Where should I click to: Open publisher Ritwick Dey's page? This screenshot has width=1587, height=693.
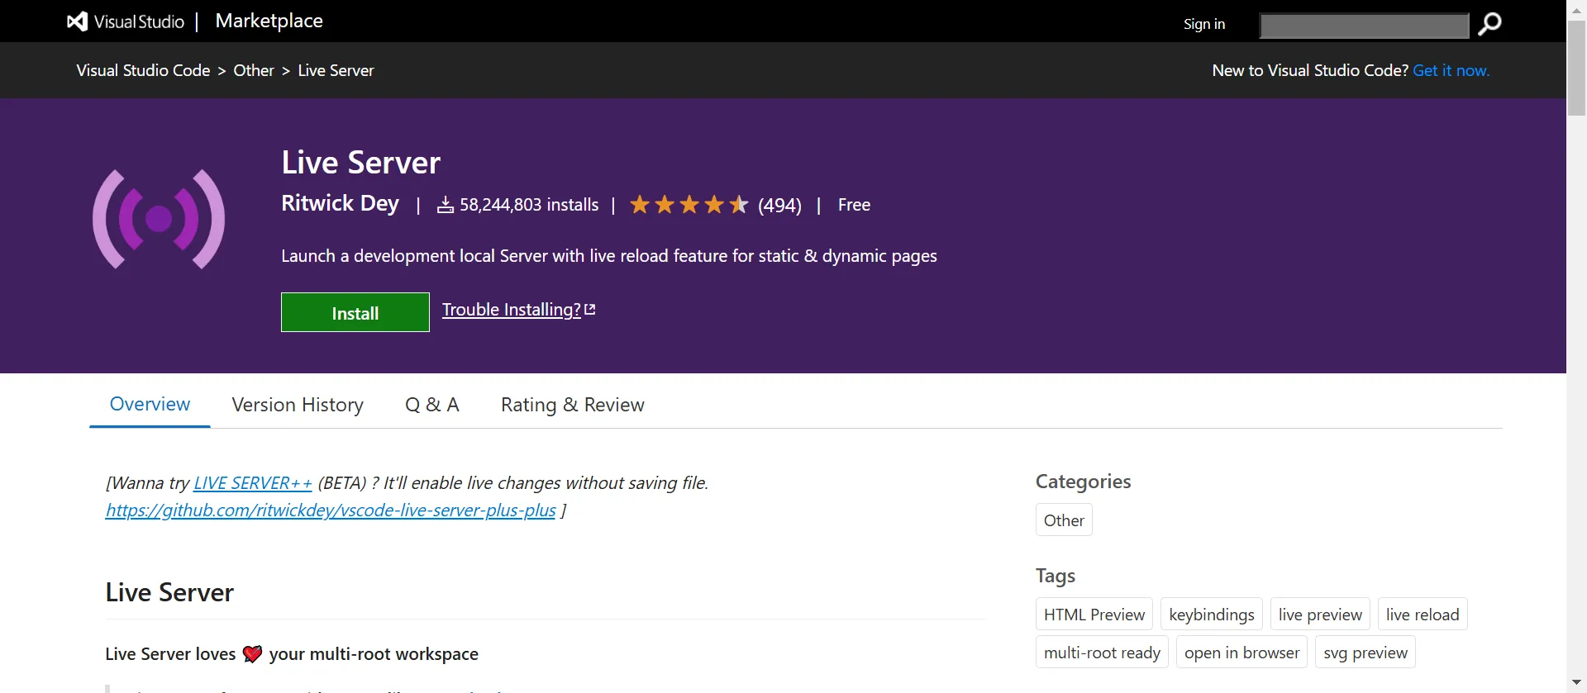[340, 203]
